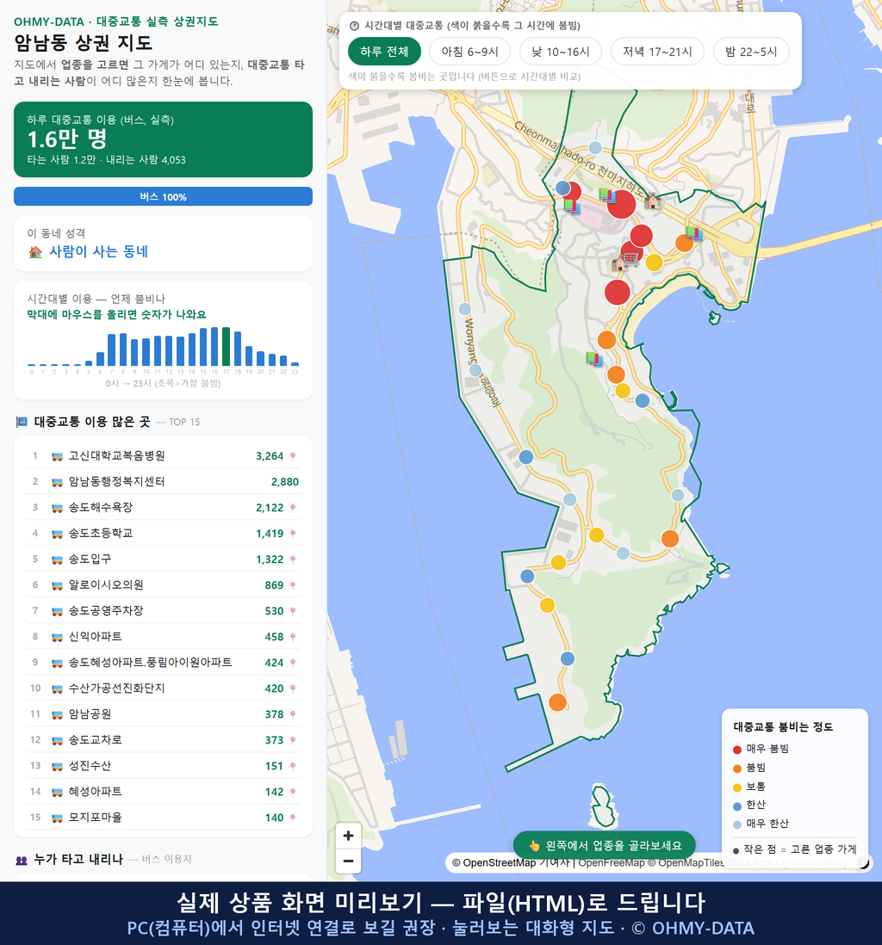The height and width of the screenshot is (945, 882).
Task: Click the pin icon next to 1,419
Action: 293,534
